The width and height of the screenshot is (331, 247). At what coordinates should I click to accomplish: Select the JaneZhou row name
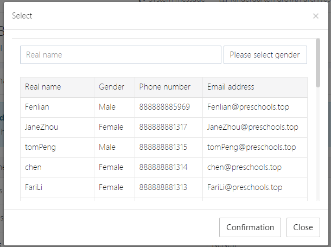[x=41, y=127]
